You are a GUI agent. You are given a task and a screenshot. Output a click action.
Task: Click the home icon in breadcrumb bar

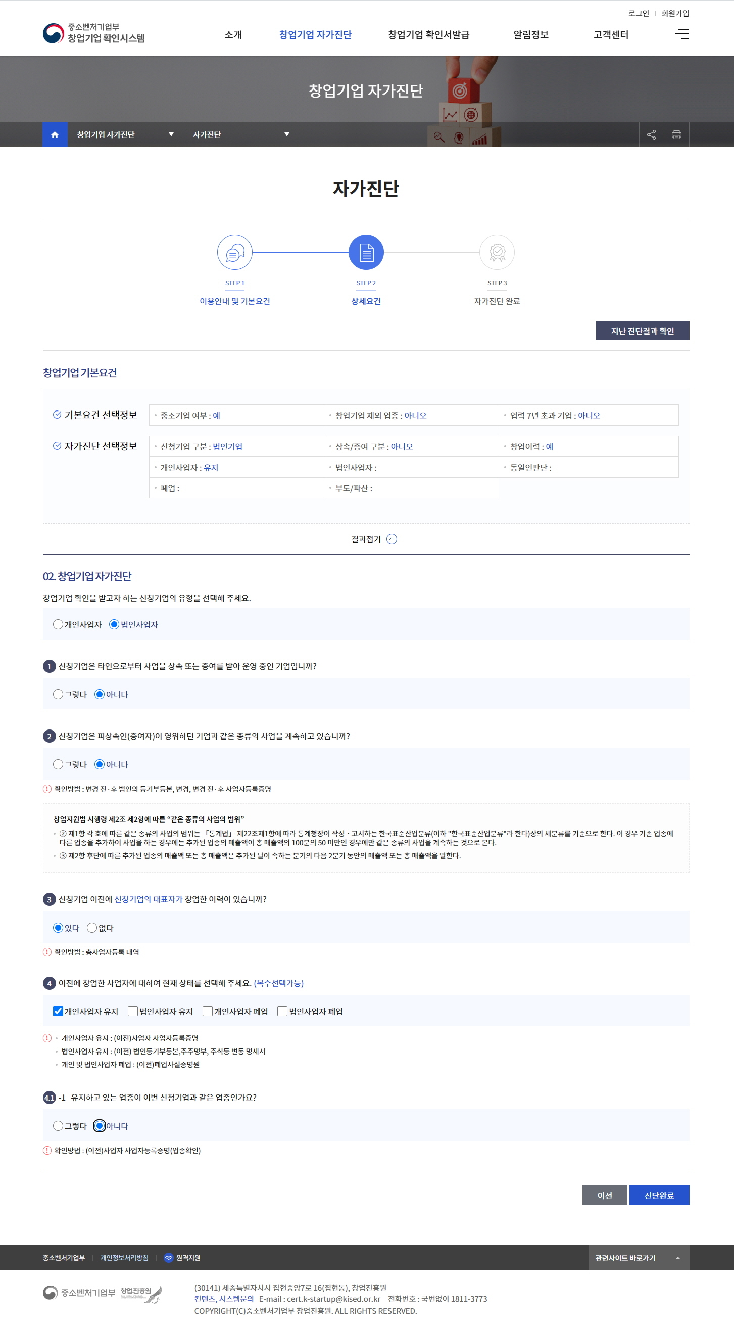tap(55, 134)
